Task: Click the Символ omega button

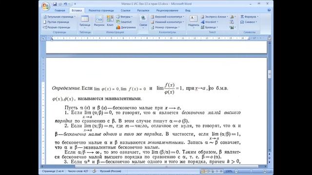Action: click(249, 22)
